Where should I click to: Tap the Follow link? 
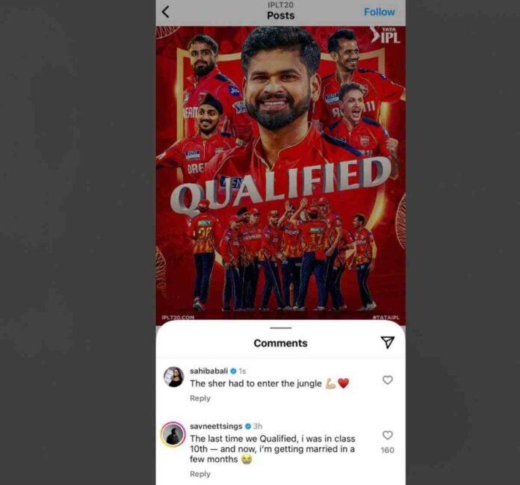(380, 12)
